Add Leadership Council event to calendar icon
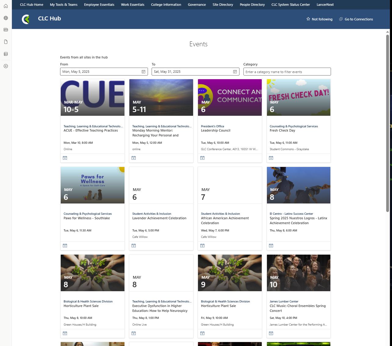This screenshot has width=392, height=346. tap(202, 158)
